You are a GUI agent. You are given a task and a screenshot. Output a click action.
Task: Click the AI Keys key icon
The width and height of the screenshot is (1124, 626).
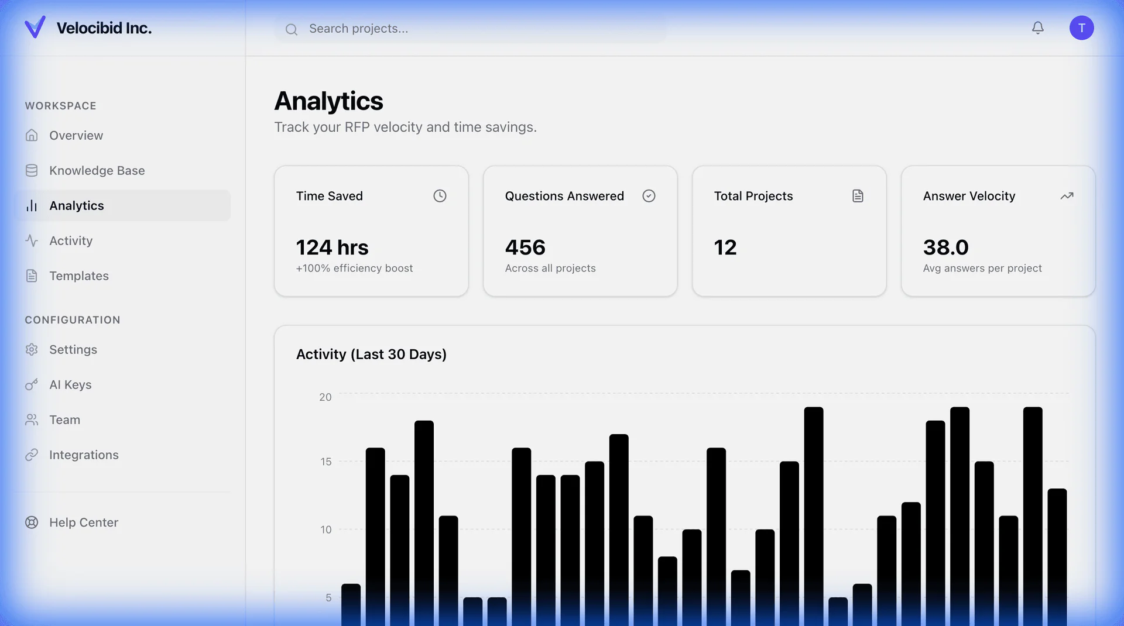pos(32,384)
